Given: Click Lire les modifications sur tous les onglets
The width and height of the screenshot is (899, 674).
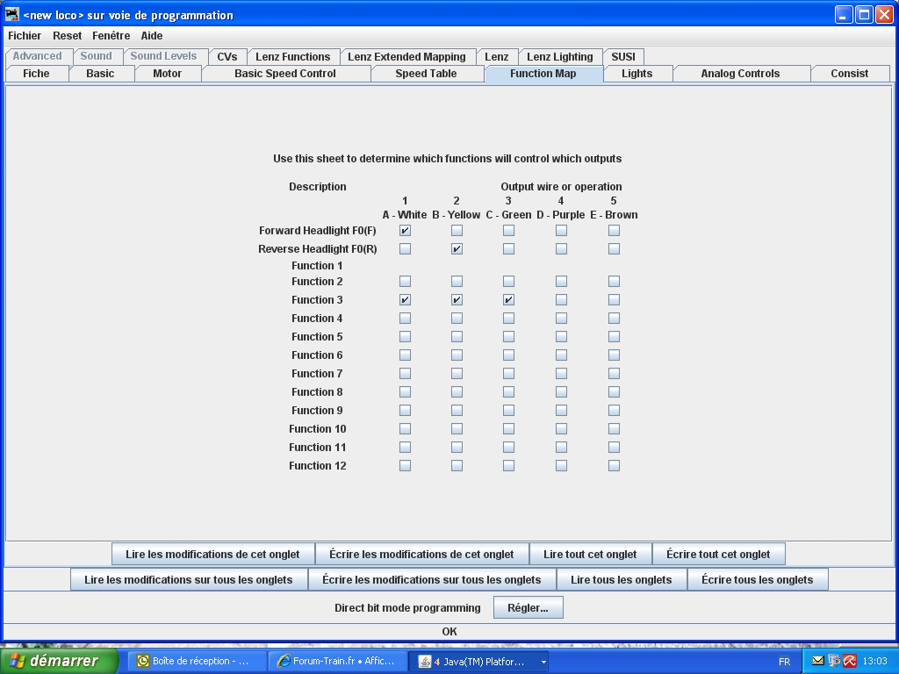Looking at the screenshot, I should (x=189, y=579).
